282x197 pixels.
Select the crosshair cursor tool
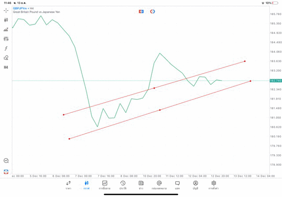pos(6,10)
